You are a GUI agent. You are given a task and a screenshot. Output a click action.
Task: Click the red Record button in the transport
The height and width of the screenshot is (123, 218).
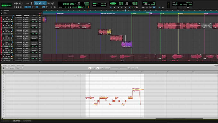coord(137,7)
